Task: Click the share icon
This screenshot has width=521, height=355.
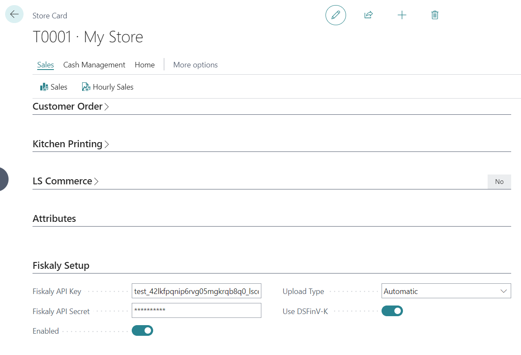Action: tap(368, 15)
